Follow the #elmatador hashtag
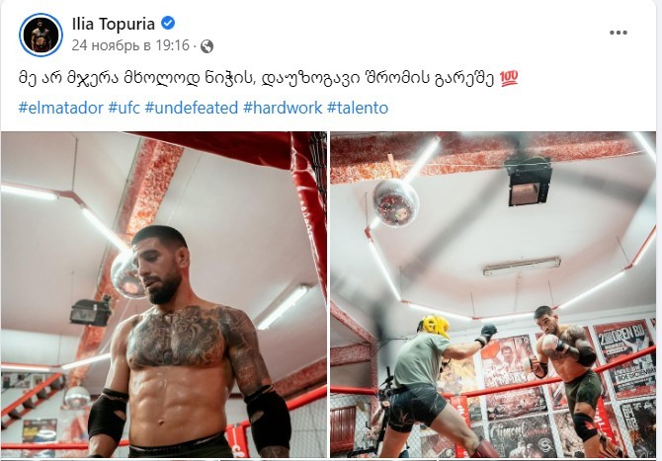The height and width of the screenshot is (461, 662). tap(61, 108)
